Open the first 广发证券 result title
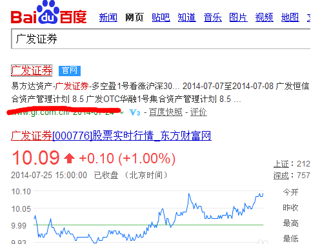The width and height of the screenshot is (331, 244). (x=32, y=70)
